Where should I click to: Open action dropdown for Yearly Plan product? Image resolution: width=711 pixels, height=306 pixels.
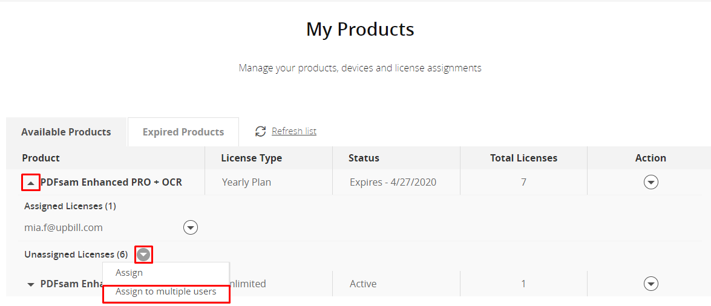click(x=651, y=182)
